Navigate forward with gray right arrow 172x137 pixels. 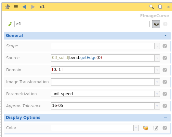(33, 7)
